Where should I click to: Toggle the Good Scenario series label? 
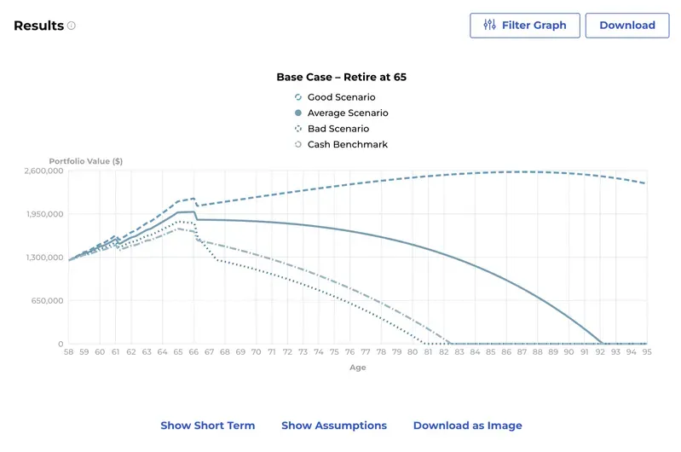point(342,97)
